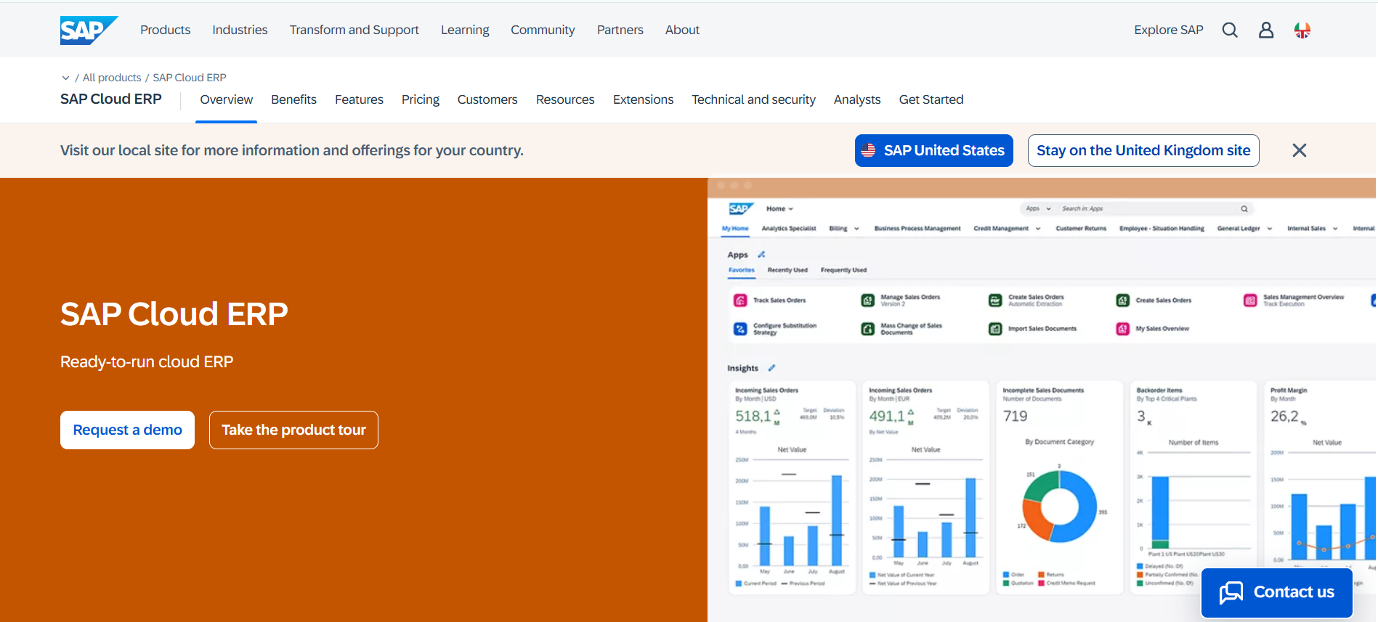Open the Industries menu

tap(240, 30)
